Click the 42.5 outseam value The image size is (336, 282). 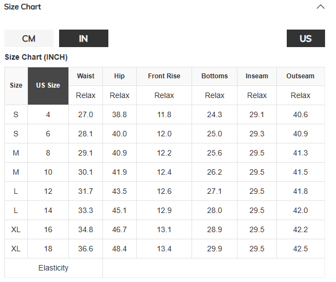pyautogui.click(x=300, y=249)
